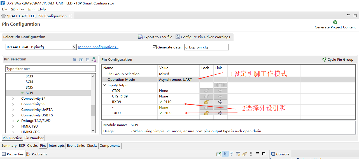
Task: Click the link arrow for CTS_RTS9
Action: 220,96
